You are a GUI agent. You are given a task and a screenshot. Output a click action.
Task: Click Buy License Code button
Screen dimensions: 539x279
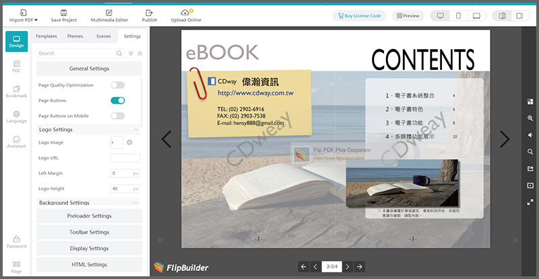coord(359,15)
